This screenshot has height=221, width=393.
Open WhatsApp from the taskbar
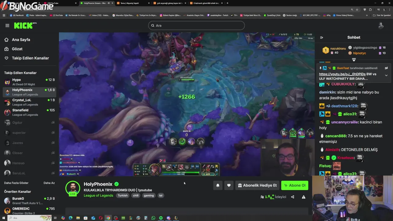153,218
